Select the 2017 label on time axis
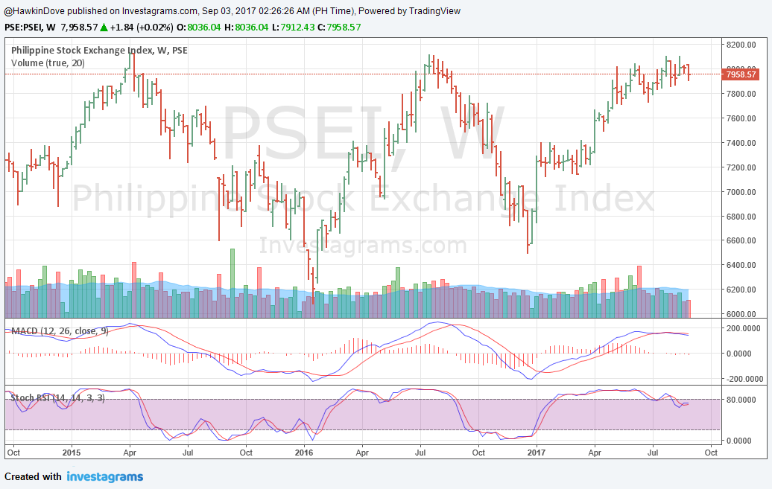772x489 pixels. click(536, 452)
